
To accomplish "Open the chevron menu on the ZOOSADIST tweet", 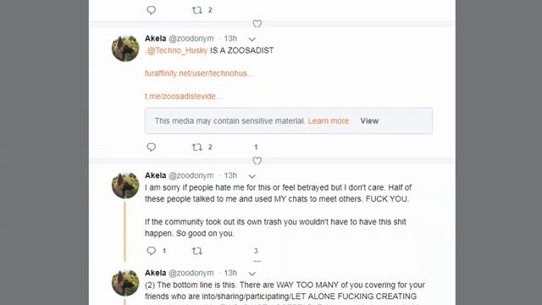I will (252, 39).
